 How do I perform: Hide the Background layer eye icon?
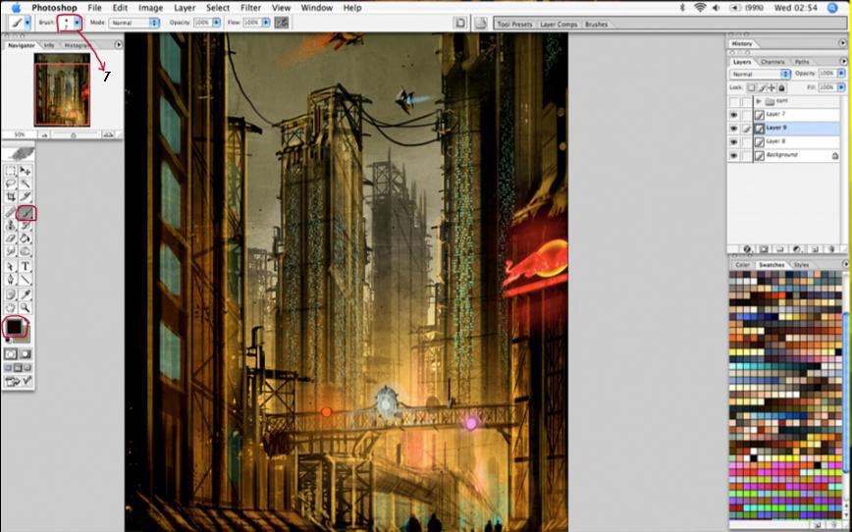734,155
